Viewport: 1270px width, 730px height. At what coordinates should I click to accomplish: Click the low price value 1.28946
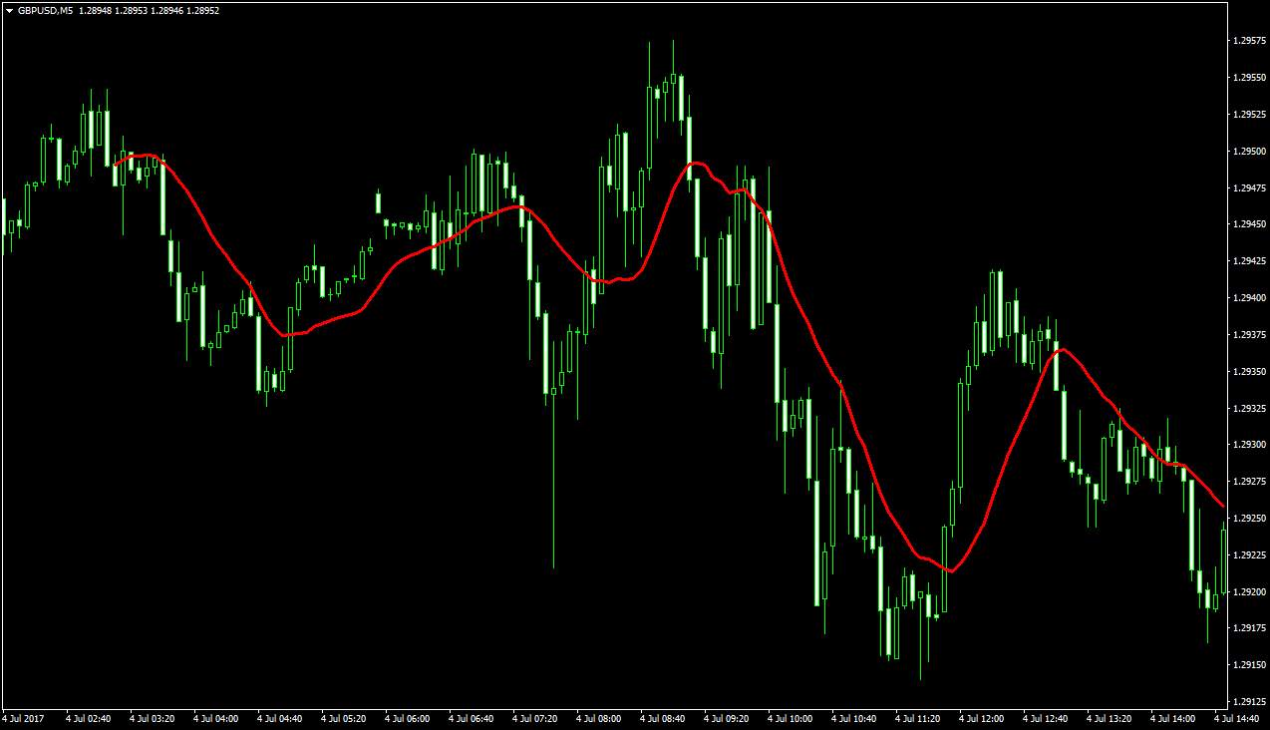(166, 11)
